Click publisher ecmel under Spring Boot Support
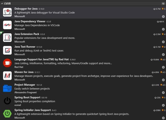Image resolution: width=166 pixels, height=120 pixels. (x=18, y=105)
